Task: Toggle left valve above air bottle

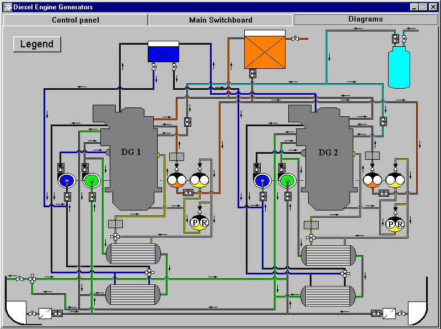Action: tap(395, 39)
